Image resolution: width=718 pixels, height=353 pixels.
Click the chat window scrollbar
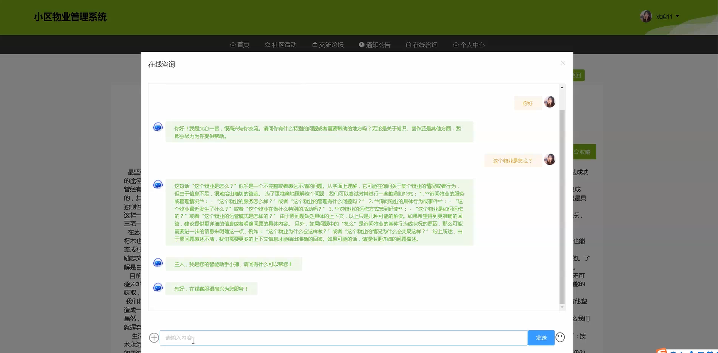(562, 199)
